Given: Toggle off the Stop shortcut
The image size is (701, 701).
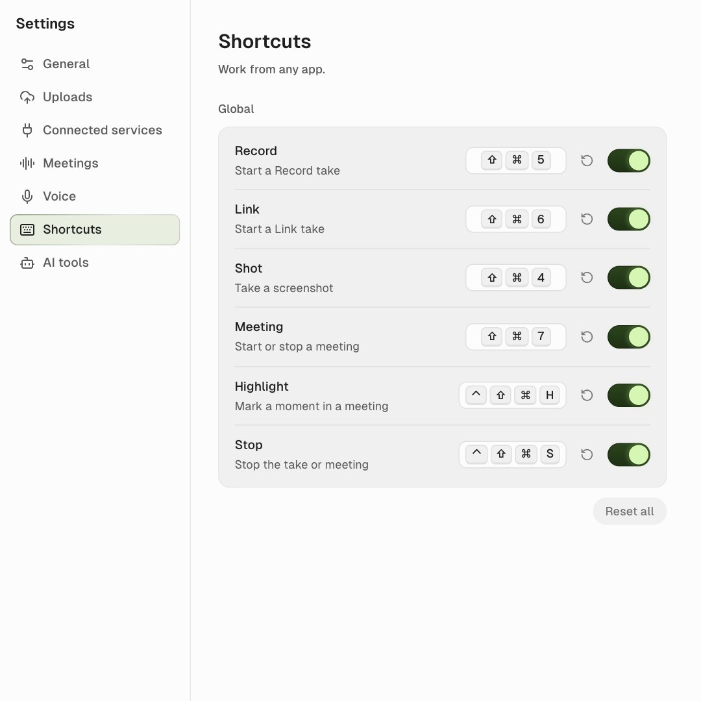Looking at the screenshot, I should (628, 454).
